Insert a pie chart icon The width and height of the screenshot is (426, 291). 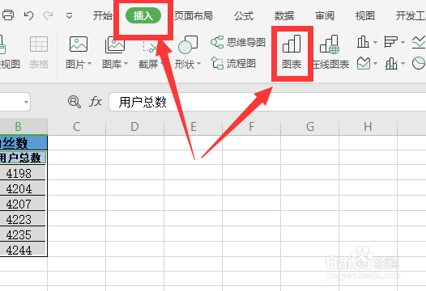coord(419,63)
